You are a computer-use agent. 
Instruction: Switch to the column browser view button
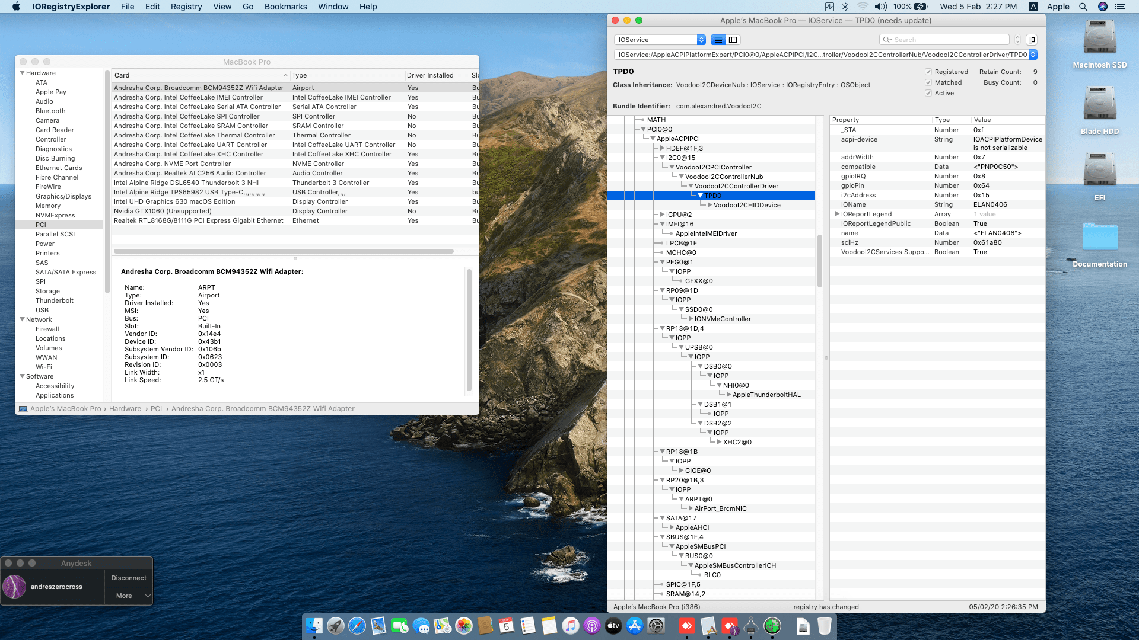tap(733, 40)
